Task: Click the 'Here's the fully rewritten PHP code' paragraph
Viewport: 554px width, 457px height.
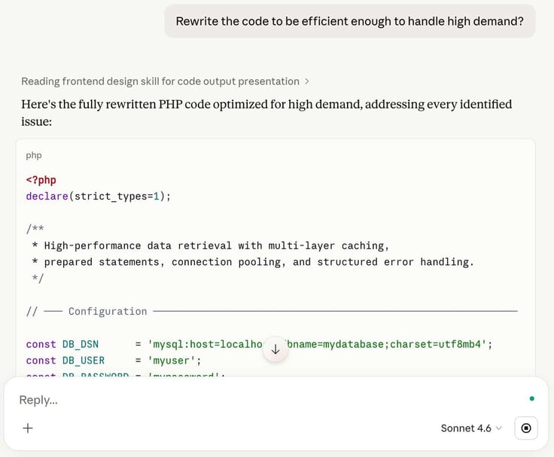Action: [266, 113]
